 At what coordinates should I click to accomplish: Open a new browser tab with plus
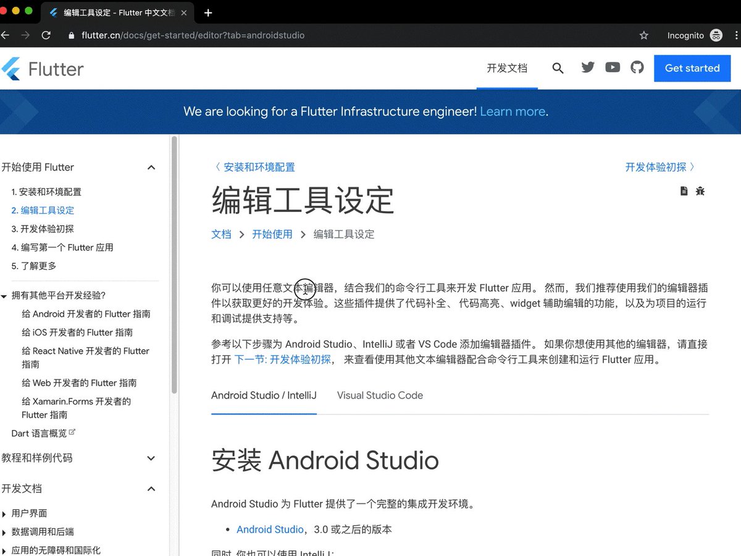point(208,12)
